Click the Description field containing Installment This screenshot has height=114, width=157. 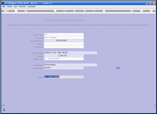coord(71,65)
